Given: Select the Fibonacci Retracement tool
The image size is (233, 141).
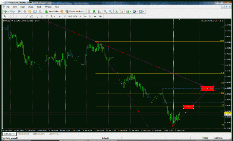Looking at the screenshot, I should pyautogui.click(x=37, y=16).
